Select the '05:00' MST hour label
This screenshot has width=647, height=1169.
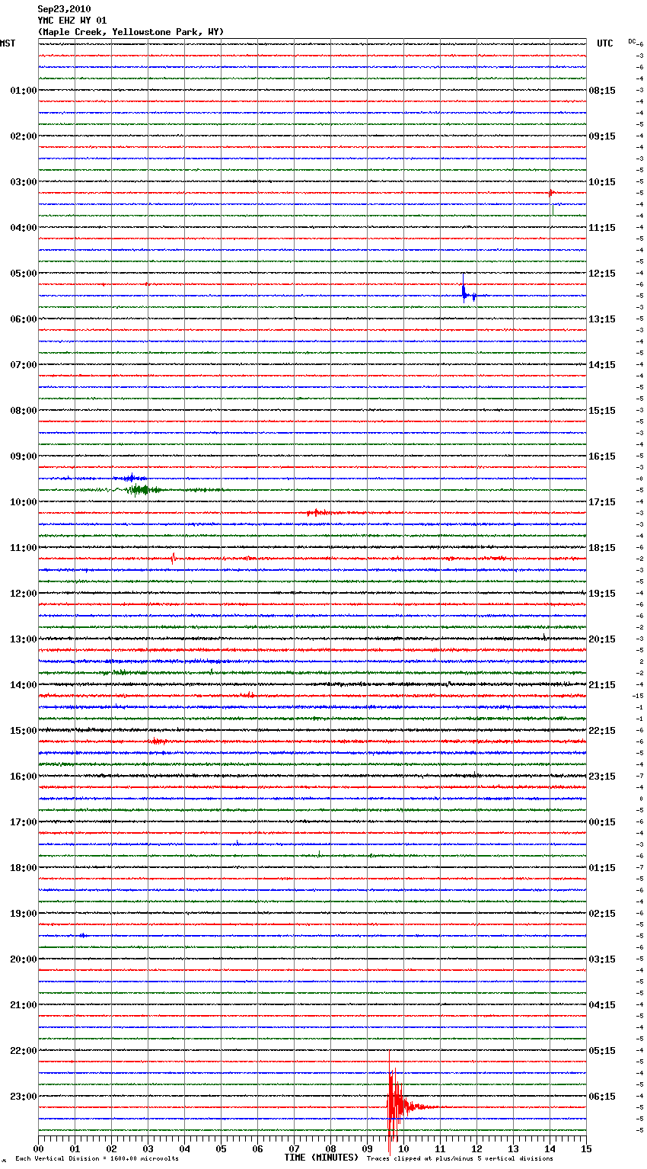click(x=24, y=274)
